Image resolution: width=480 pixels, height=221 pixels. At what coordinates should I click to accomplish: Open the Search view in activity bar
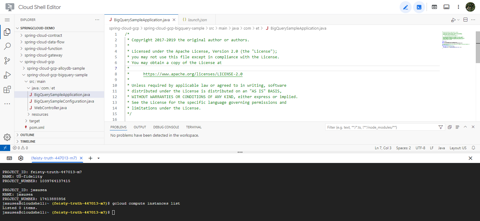7,46
